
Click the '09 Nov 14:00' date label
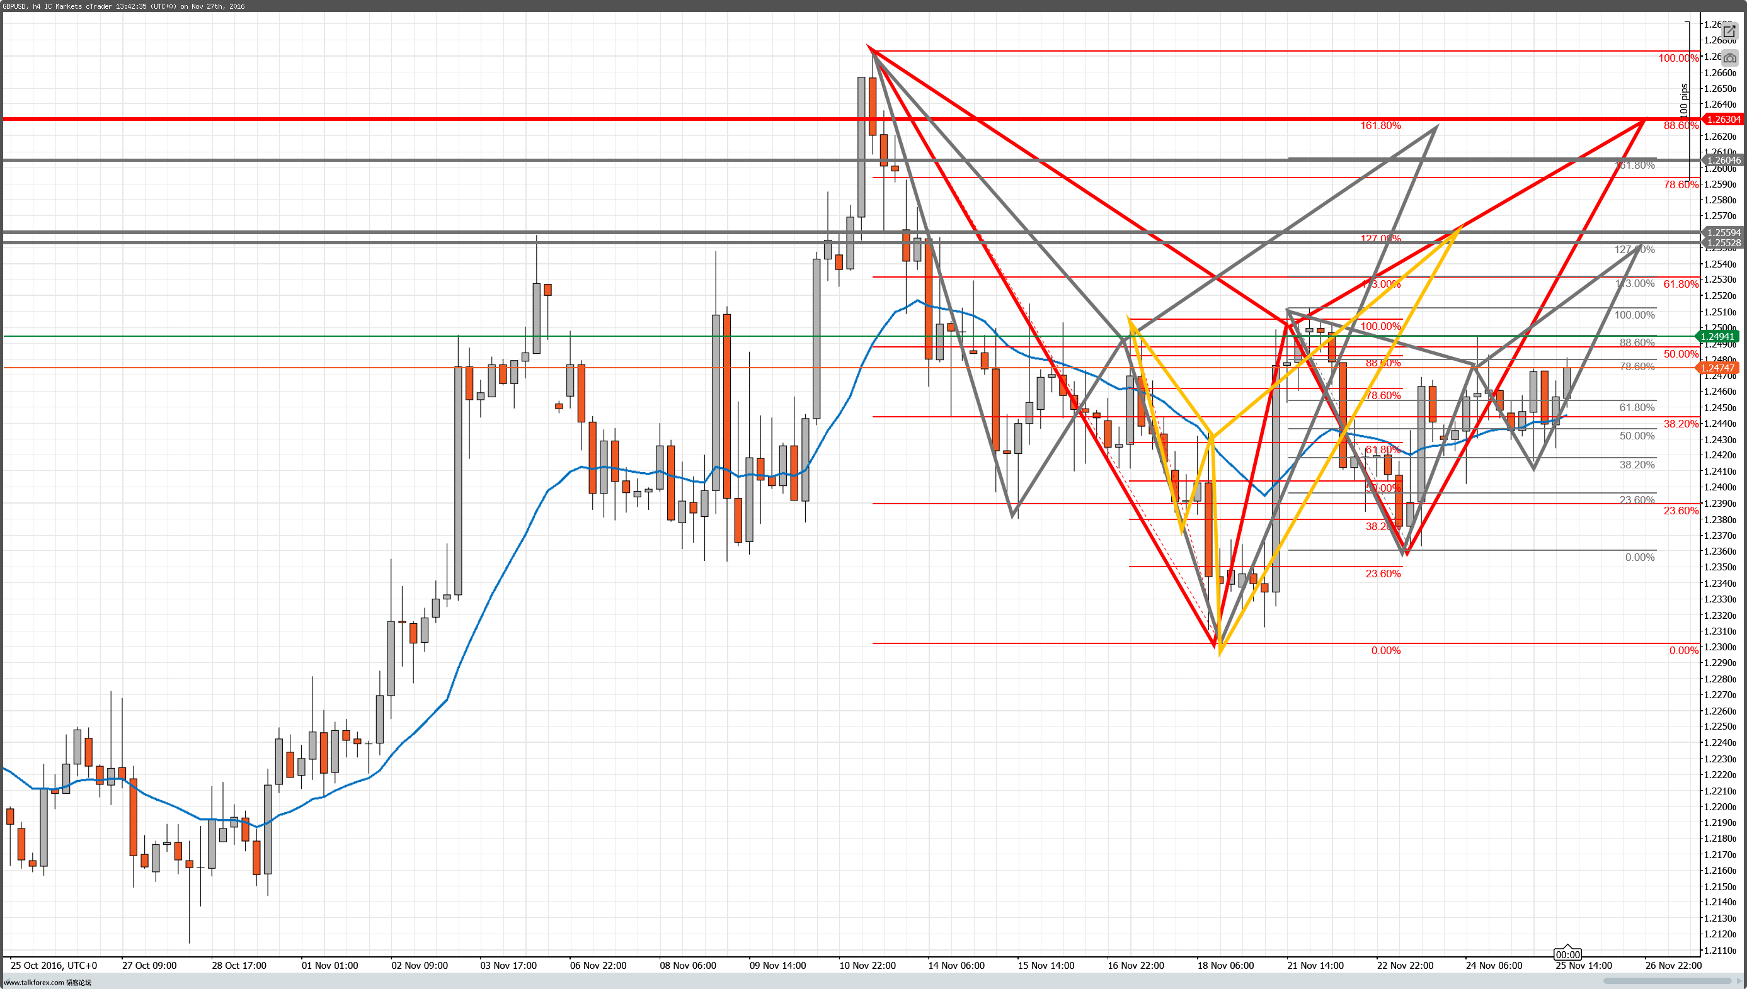point(777,965)
